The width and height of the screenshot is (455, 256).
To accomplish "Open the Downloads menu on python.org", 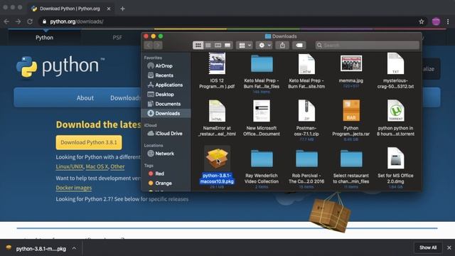I will 125,98.
